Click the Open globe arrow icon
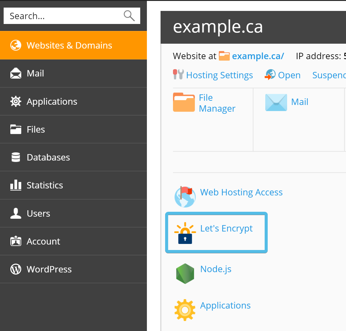346x331 pixels. click(270, 75)
